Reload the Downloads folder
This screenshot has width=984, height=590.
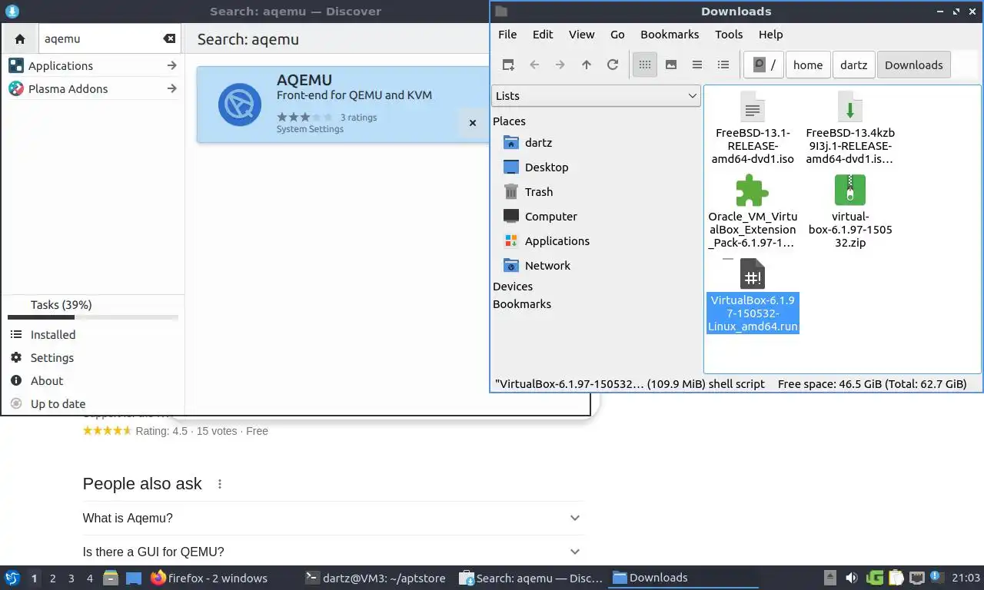point(613,65)
